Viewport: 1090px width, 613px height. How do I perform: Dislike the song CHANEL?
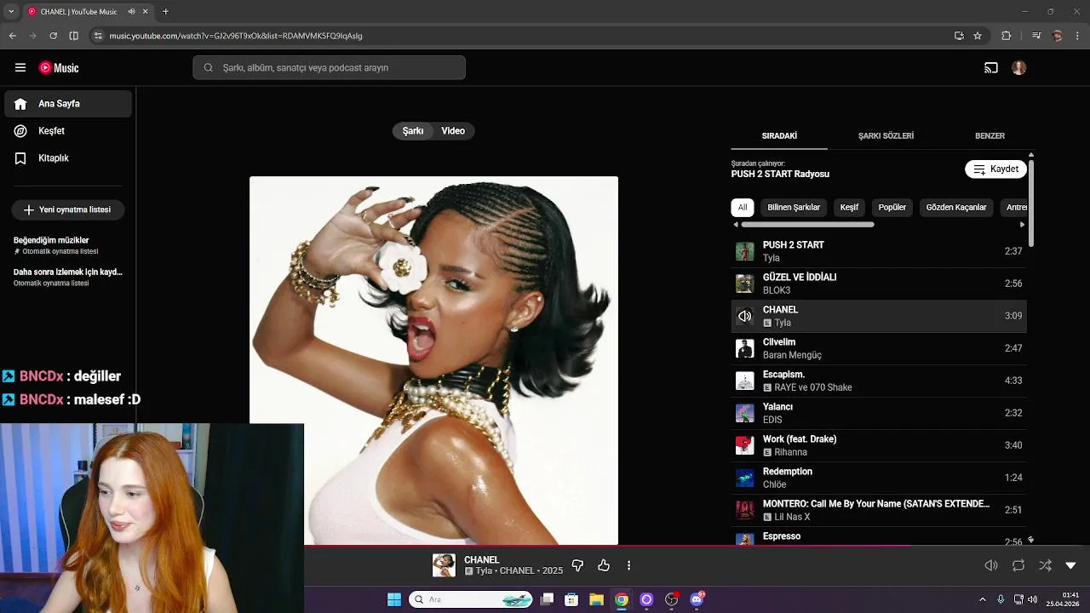pyautogui.click(x=577, y=565)
